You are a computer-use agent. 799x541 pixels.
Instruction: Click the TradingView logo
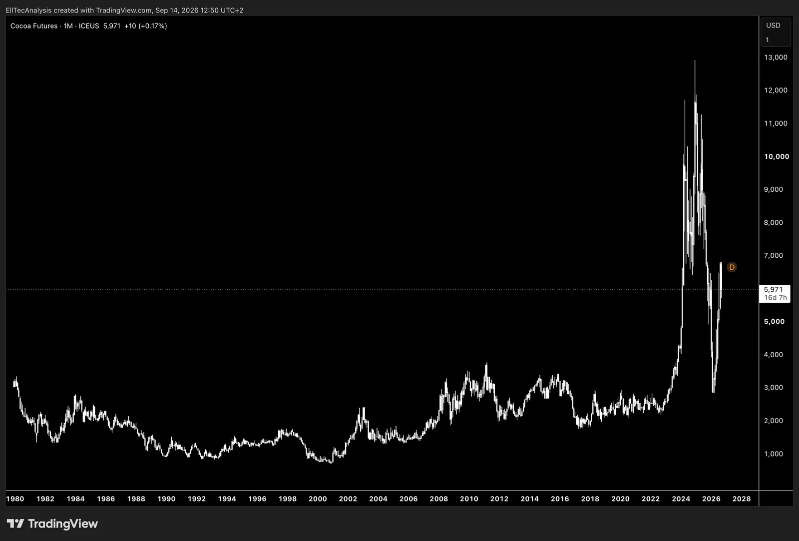pyautogui.click(x=52, y=524)
